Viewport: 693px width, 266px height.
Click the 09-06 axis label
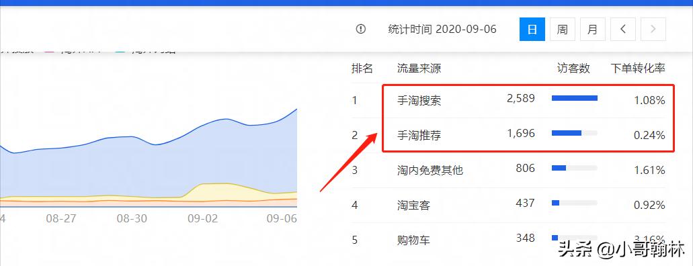pyautogui.click(x=281, y=218)
